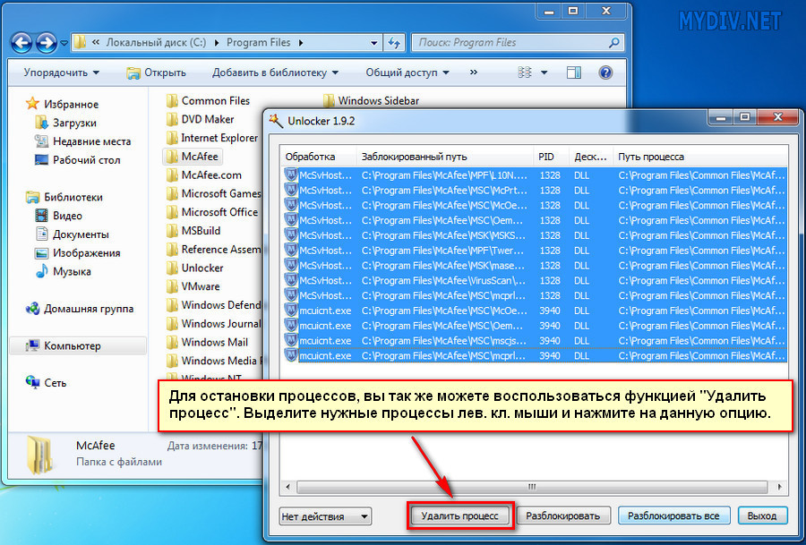Open Недавние места in favorites
Viewport: 806px width, 545px height.
point(82,141)
